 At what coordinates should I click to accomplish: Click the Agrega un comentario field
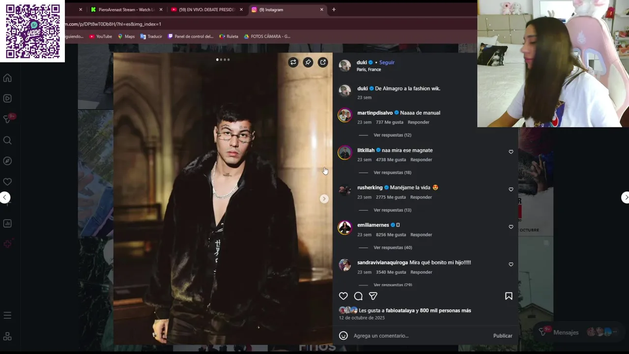(420, 336)
